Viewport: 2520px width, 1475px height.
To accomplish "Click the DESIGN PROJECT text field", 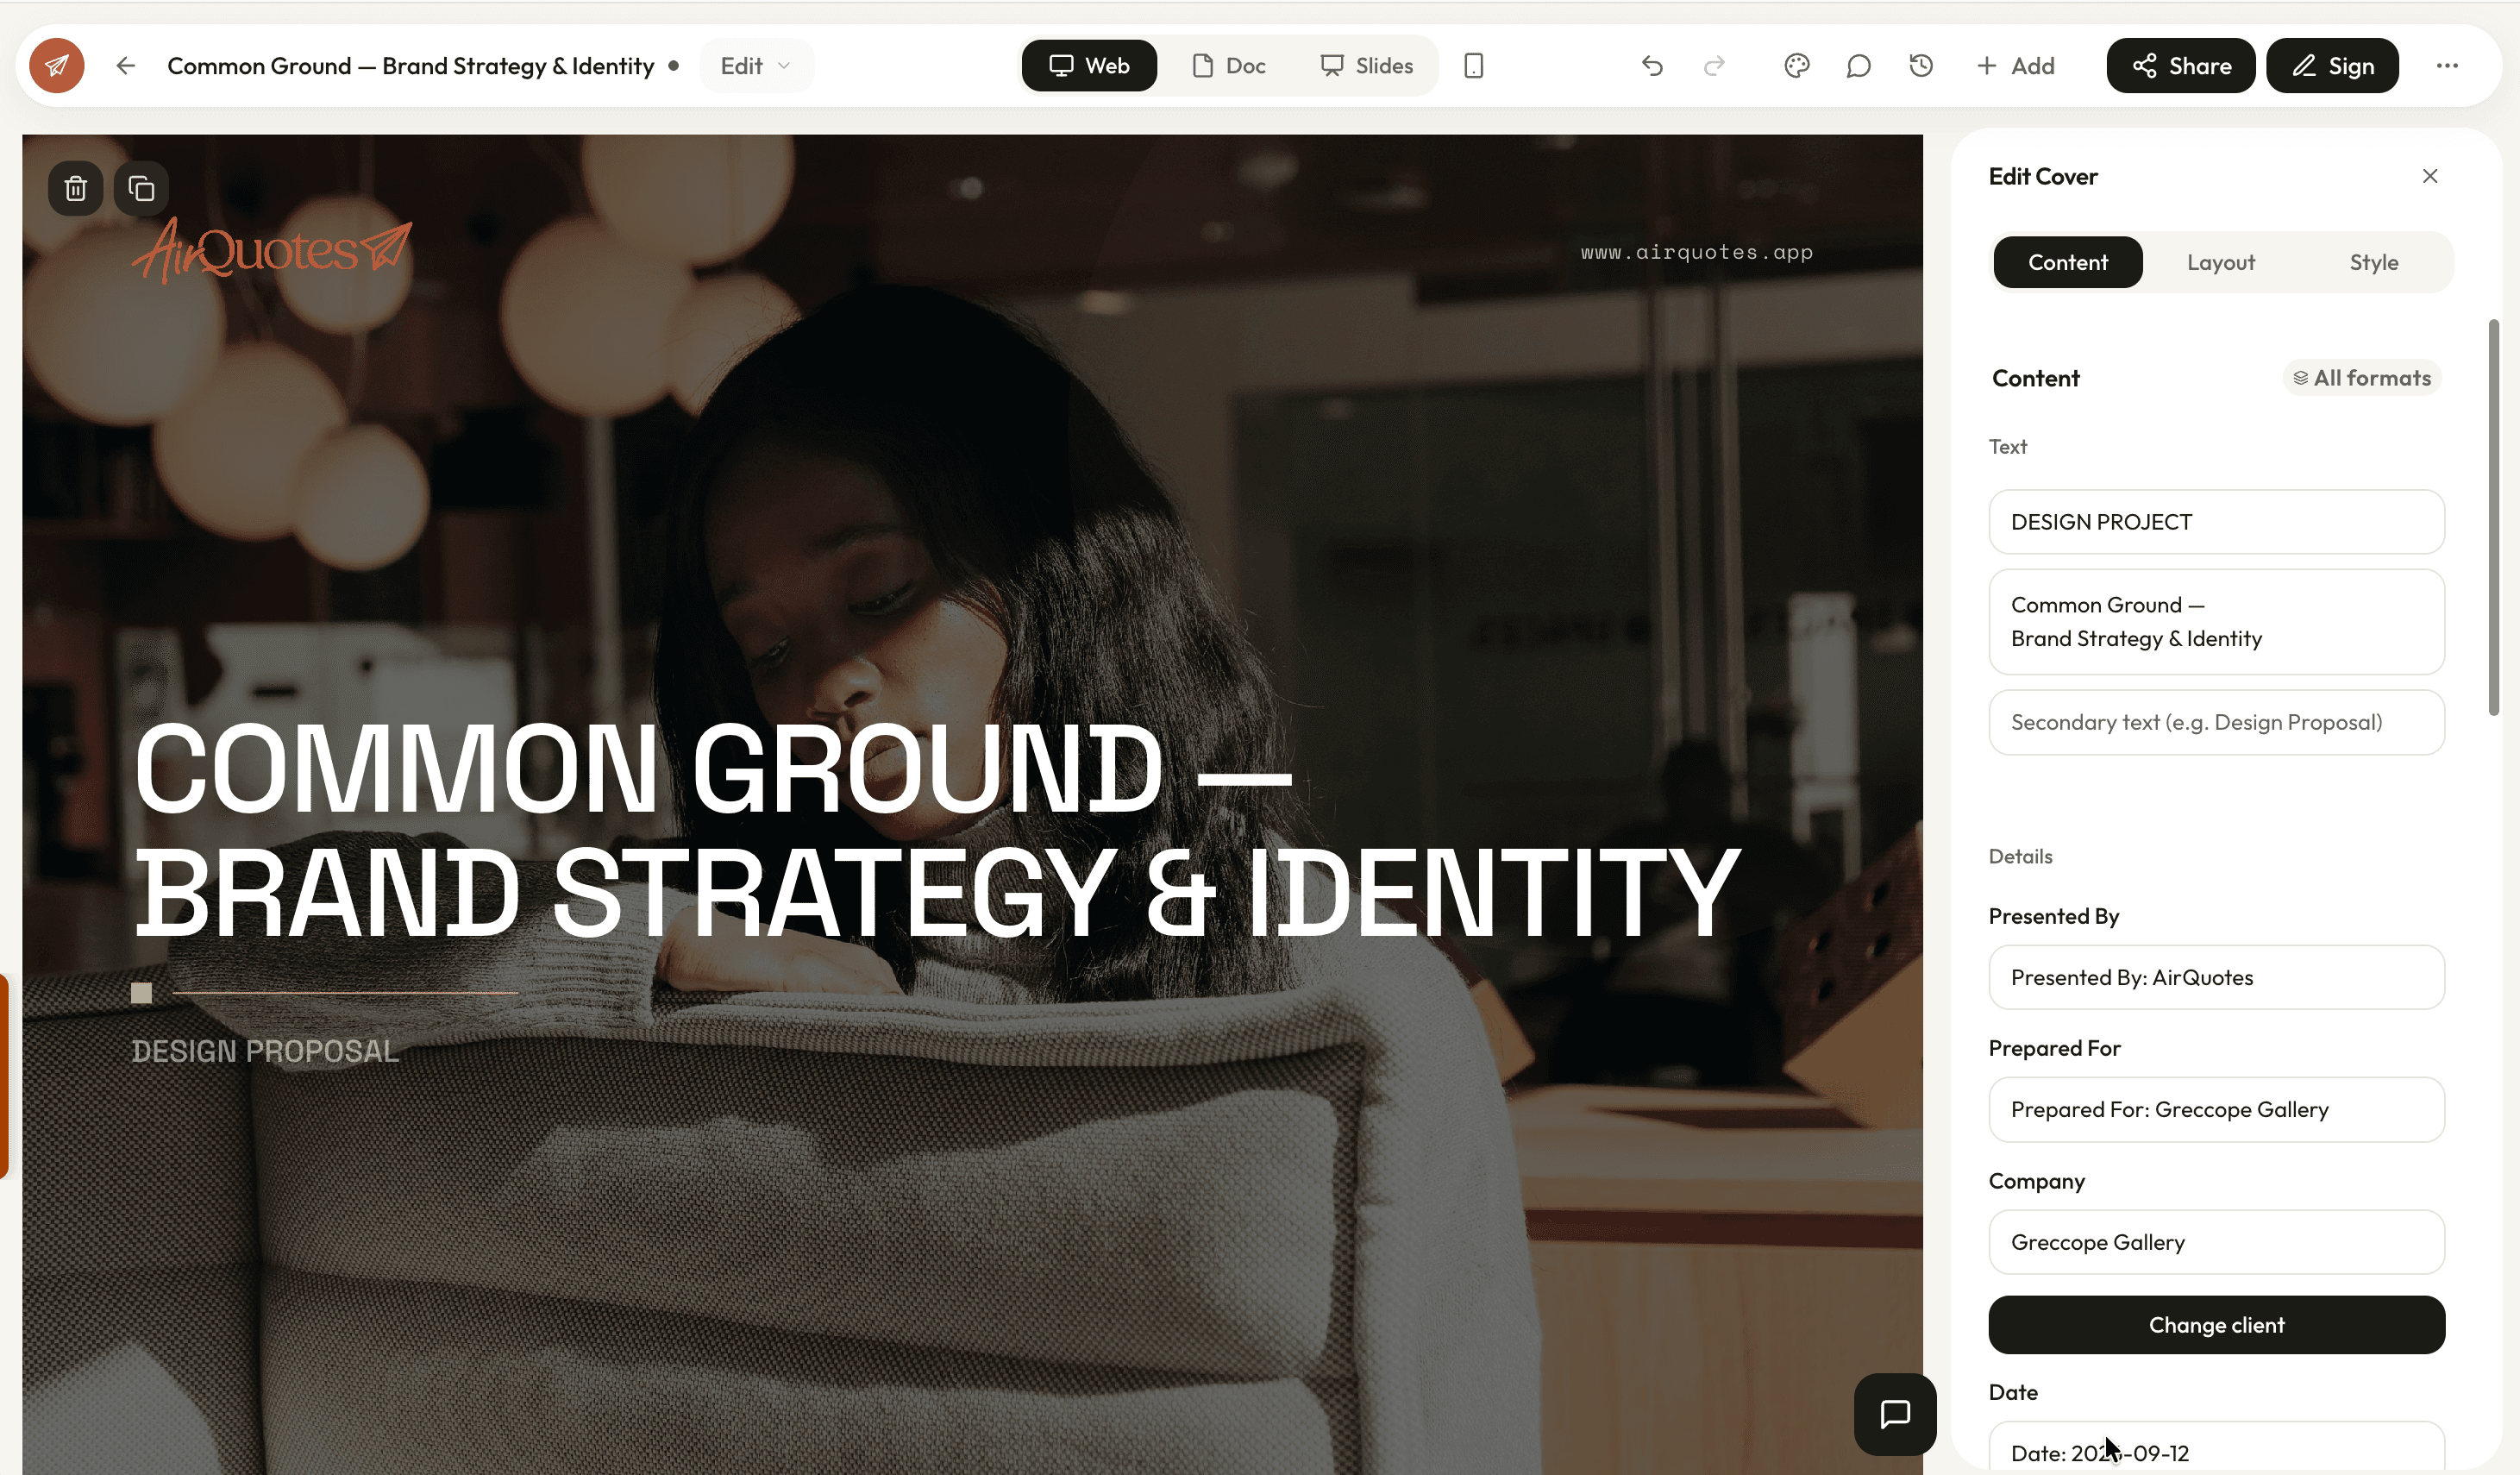I will point(2217,522).
